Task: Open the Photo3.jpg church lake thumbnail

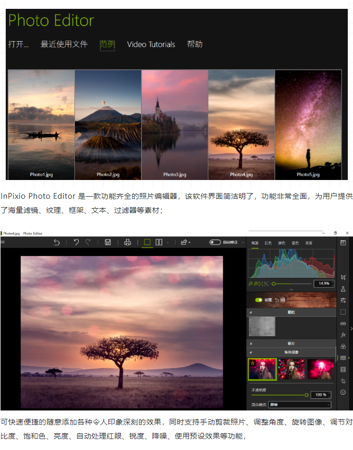Action: (174, 125)
